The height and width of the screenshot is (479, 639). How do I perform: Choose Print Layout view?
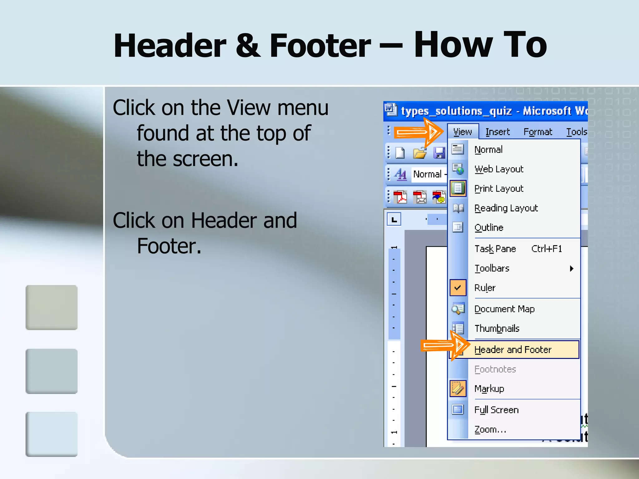[x=514, y=188]
